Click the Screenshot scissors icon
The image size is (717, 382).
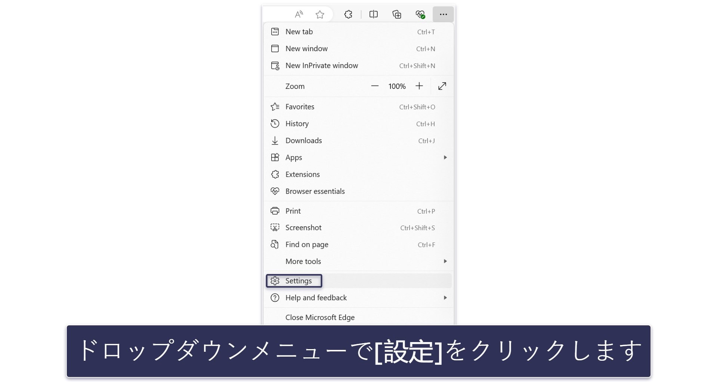275,228
